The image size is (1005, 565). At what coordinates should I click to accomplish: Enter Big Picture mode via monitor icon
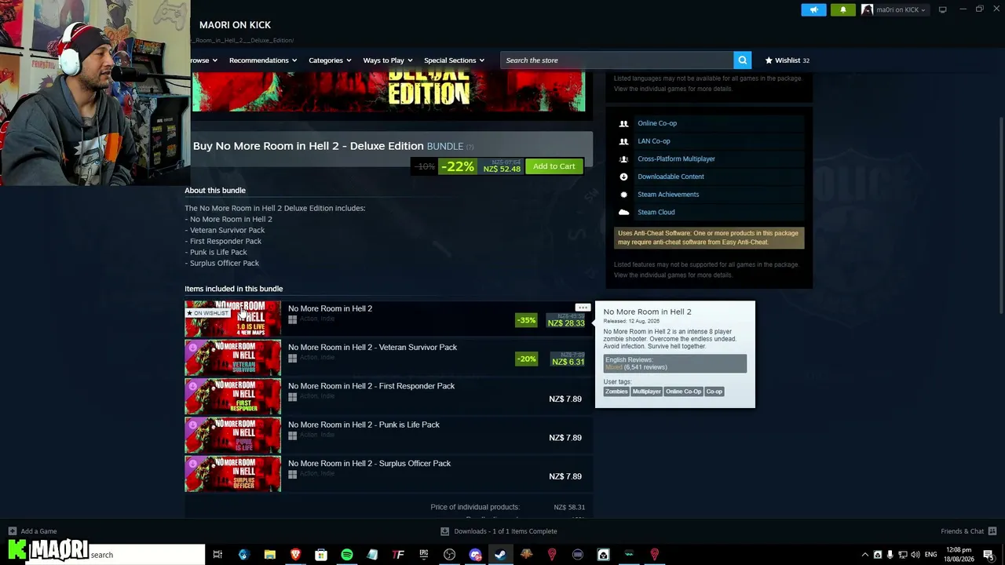(943, 10)
